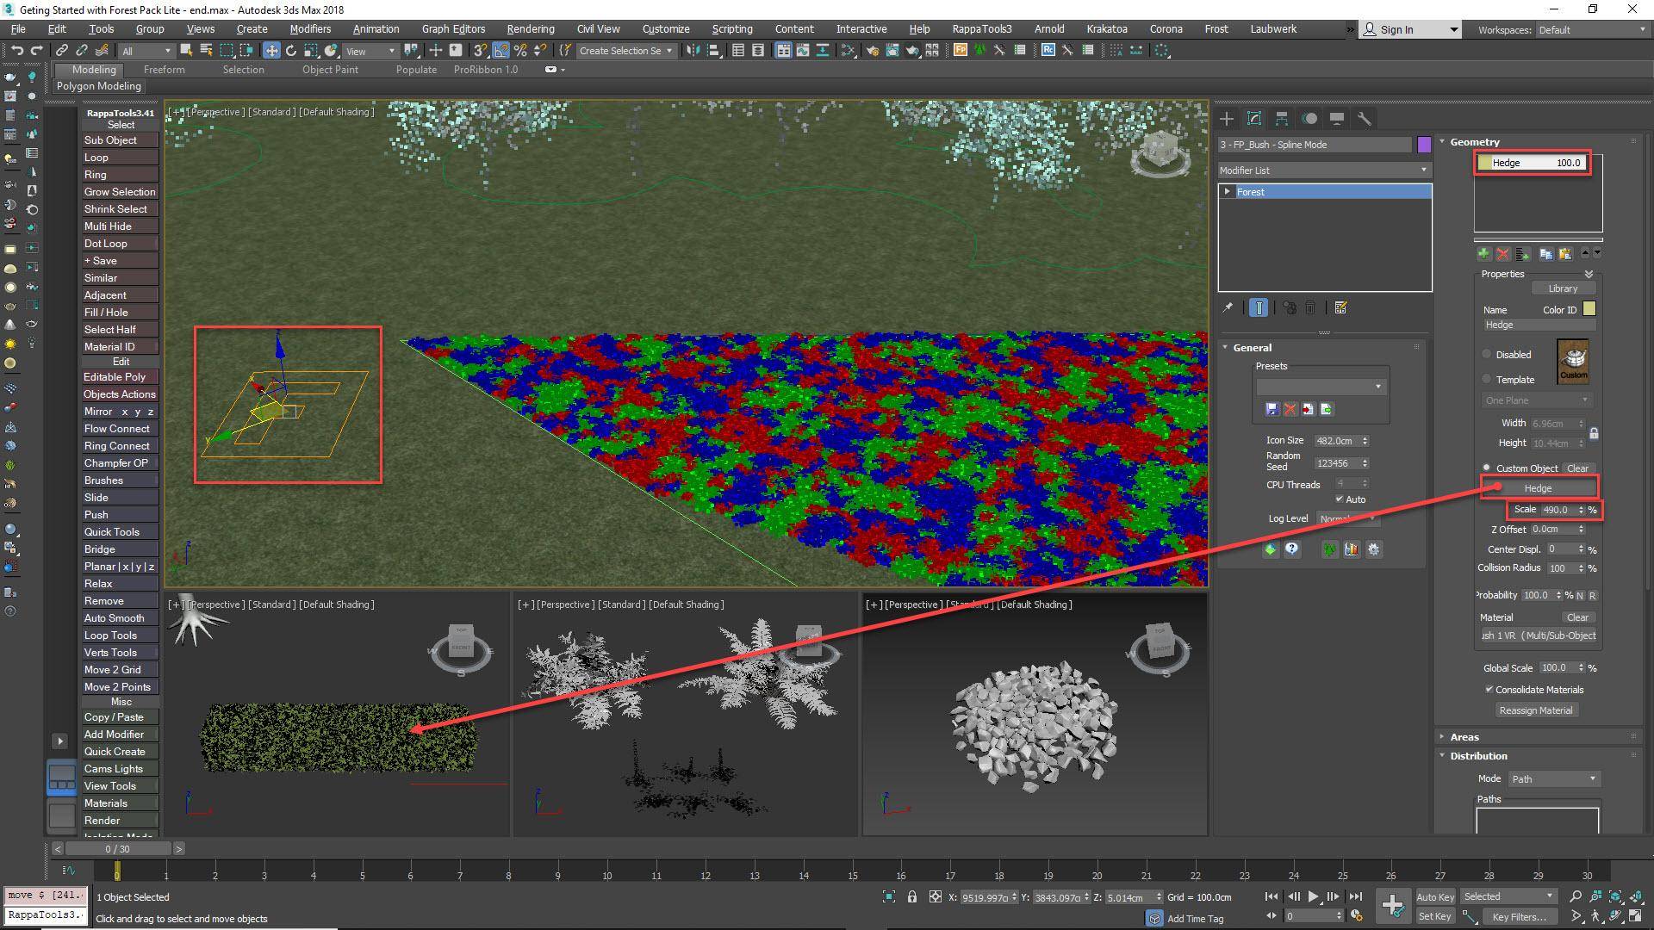Select the Custom Object radio button

tap(1486, 468)
